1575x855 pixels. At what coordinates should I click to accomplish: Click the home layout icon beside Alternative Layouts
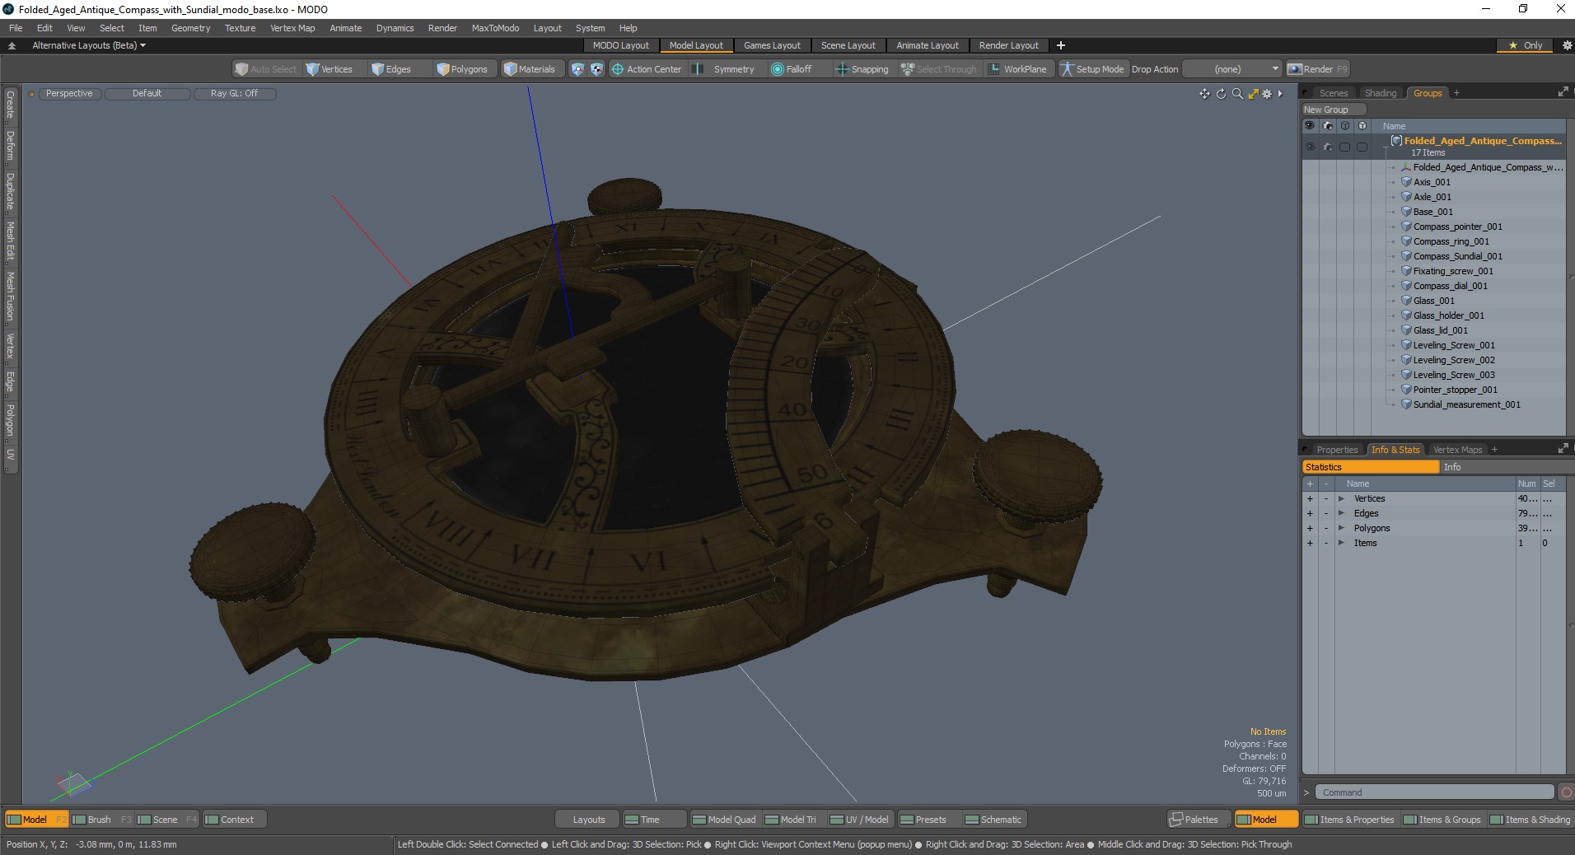[x=12, y=45]
